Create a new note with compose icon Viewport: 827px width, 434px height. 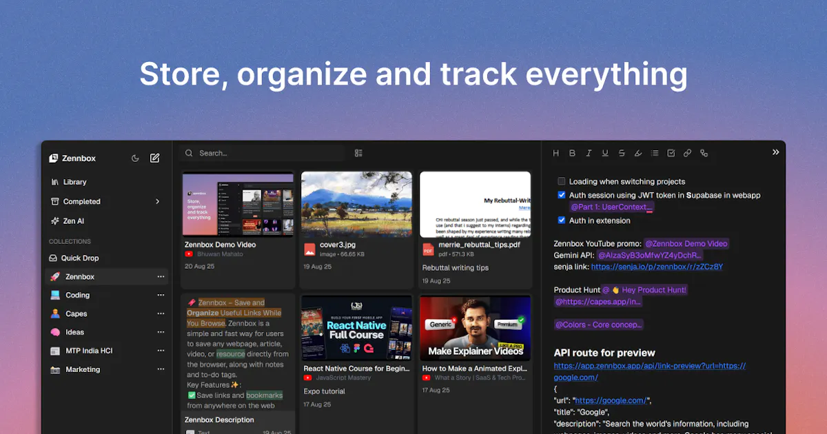click(155, 158)
